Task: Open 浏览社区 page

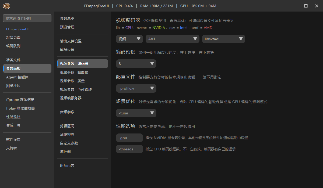Action: (x=27, y=86)
